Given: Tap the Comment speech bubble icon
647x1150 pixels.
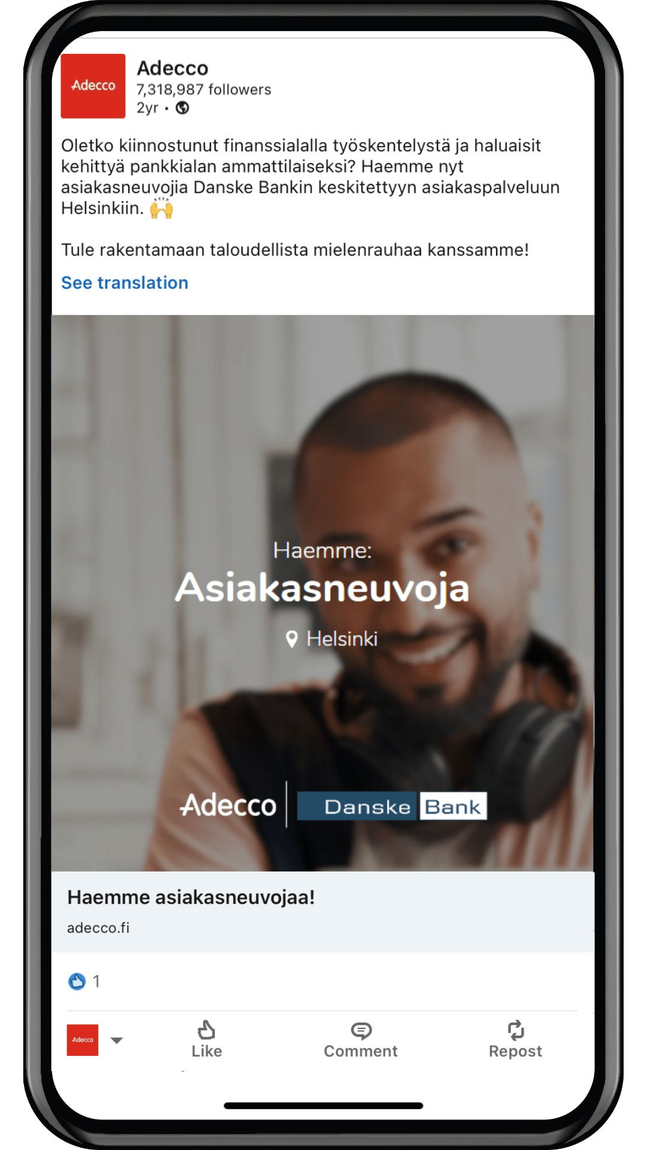Looking at the screenshot, I should [361, 1030].
